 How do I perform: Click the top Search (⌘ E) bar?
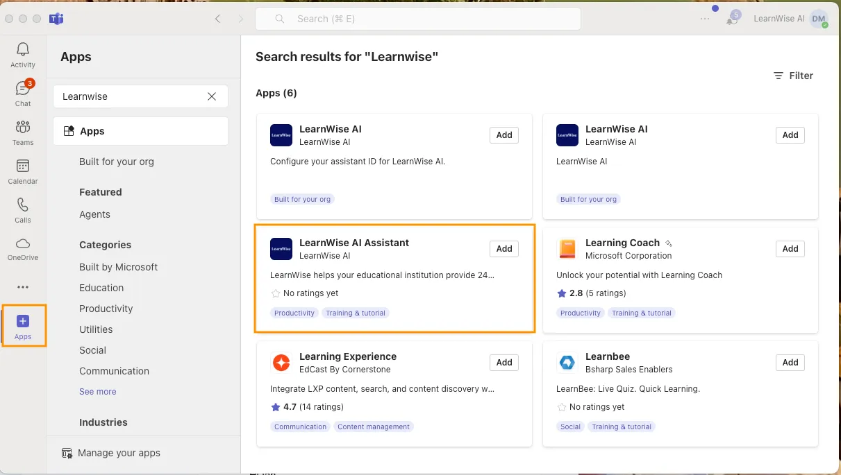click(x=418, y=19)
